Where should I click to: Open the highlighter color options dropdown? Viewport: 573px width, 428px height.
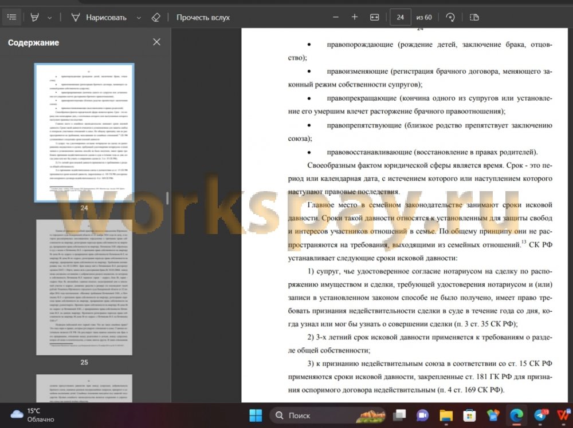tap(50, 18)
